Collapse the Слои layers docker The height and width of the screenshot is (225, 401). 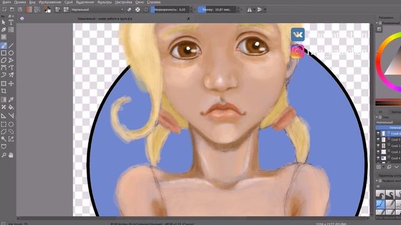click(377, 117)
